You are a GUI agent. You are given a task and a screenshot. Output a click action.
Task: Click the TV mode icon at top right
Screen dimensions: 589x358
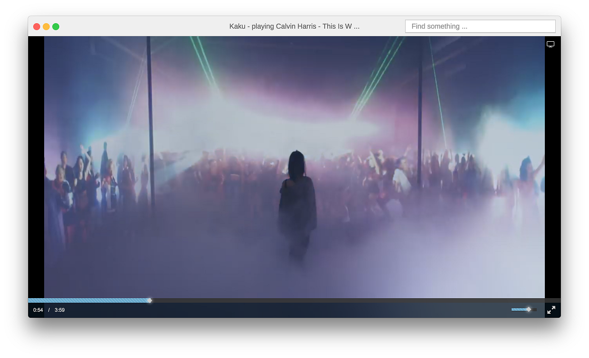click(550, 44)
